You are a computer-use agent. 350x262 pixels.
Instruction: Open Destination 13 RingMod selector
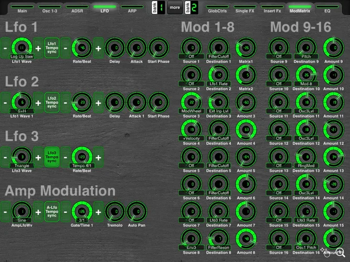pyautogui.click(x=305, y=166)
